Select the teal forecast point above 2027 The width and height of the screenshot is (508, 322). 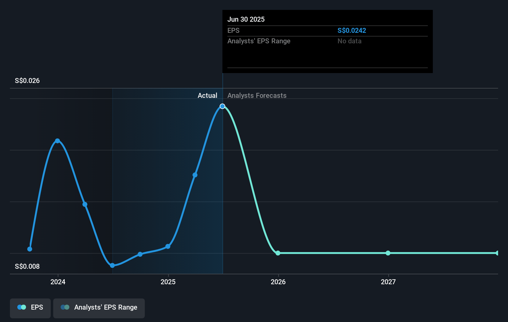(388, 253)
